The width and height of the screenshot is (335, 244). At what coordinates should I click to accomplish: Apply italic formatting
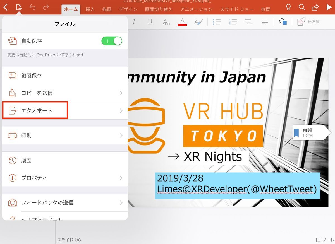(134, 21)
